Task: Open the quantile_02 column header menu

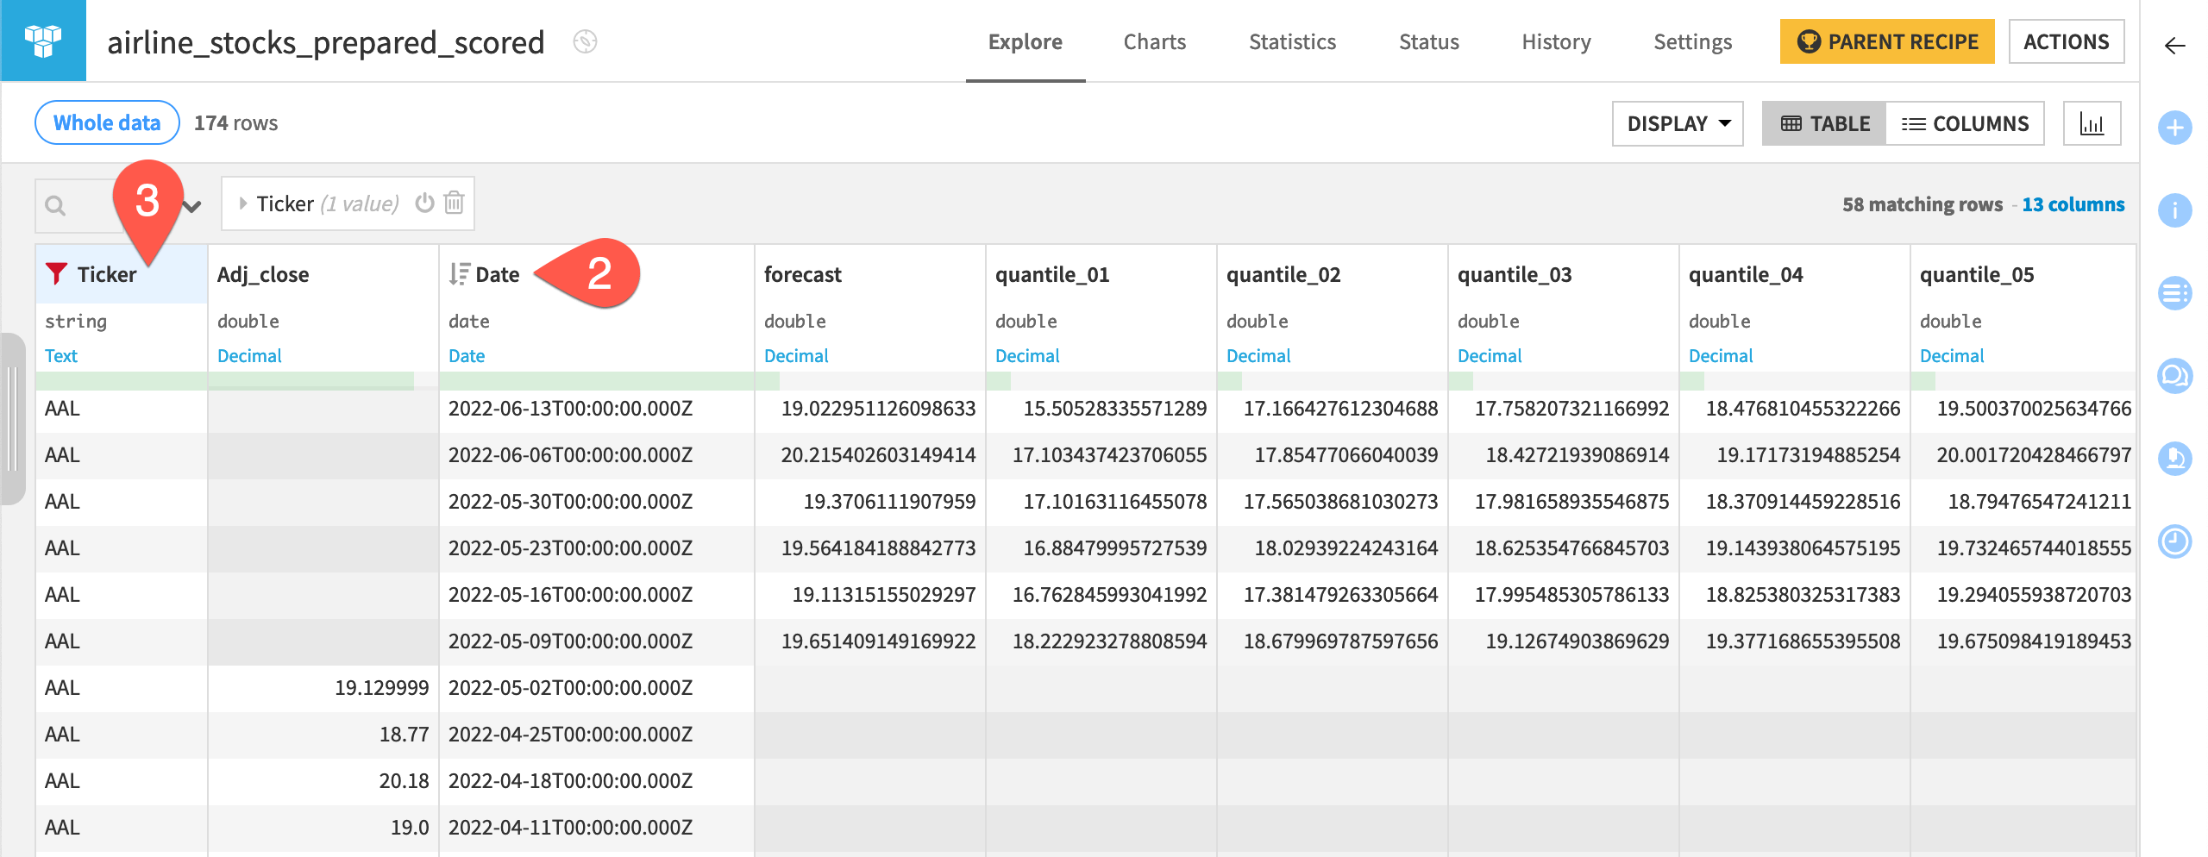Action: [x=1283, y=274]
